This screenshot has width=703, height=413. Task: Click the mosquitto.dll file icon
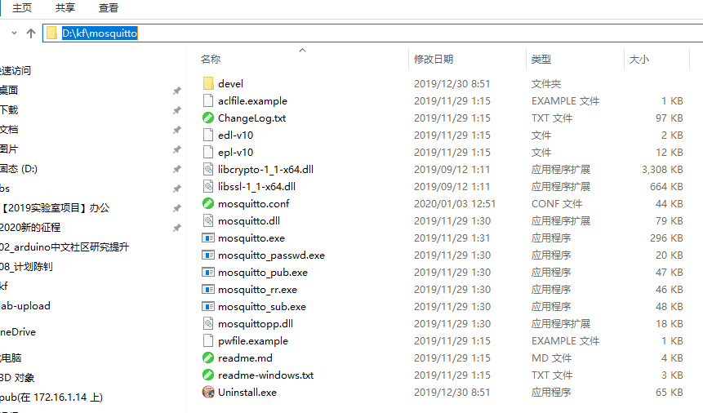click(208, 220)
